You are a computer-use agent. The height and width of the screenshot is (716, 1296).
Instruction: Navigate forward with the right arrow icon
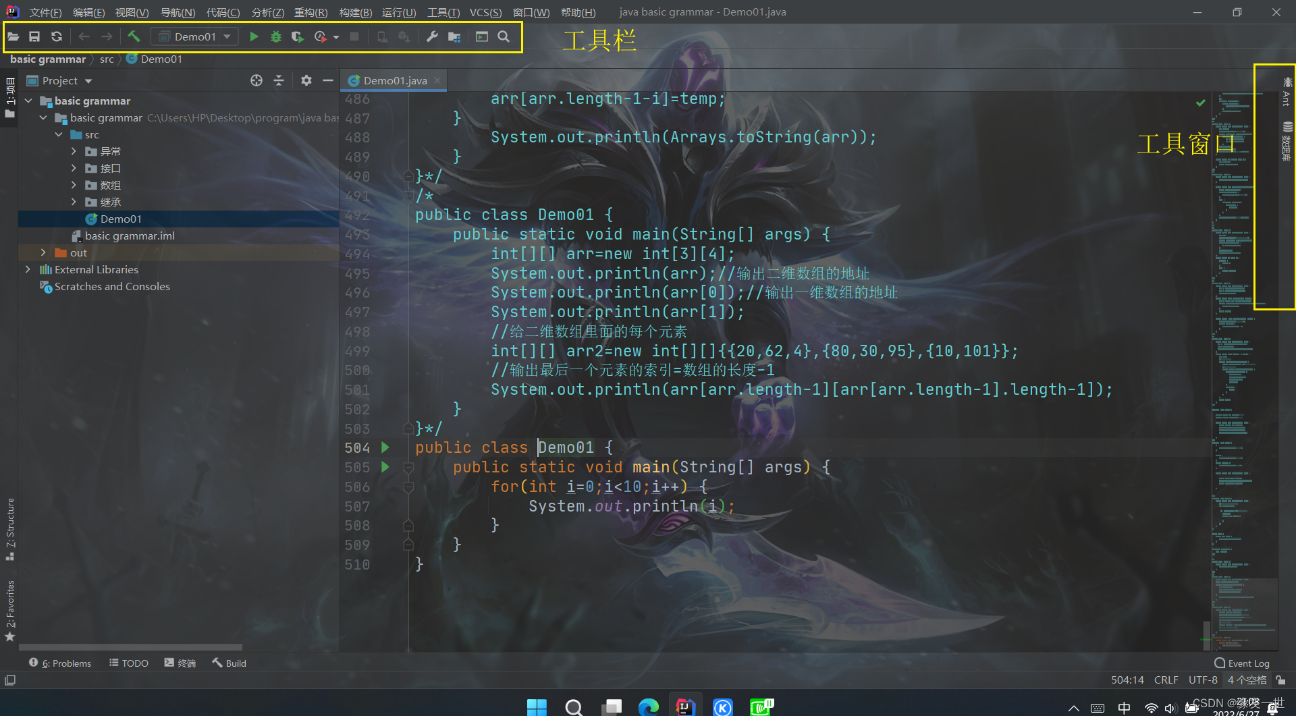click(107, 36)
